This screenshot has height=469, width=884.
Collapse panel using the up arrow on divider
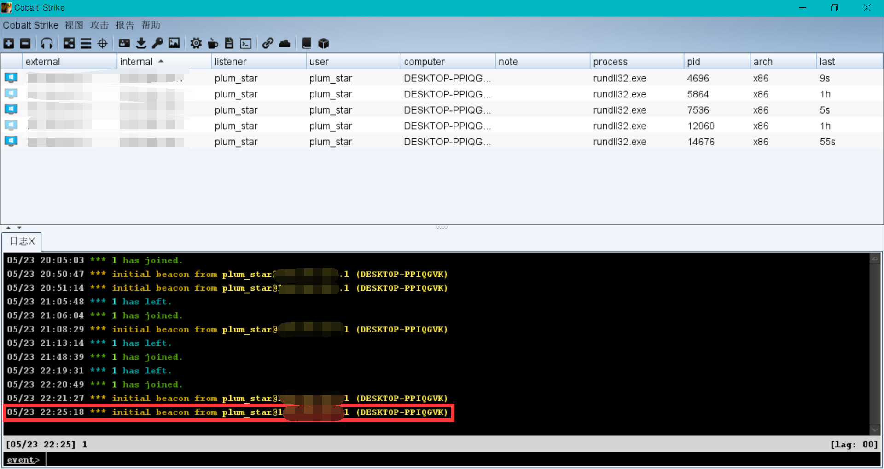click(x=8, y=228)
